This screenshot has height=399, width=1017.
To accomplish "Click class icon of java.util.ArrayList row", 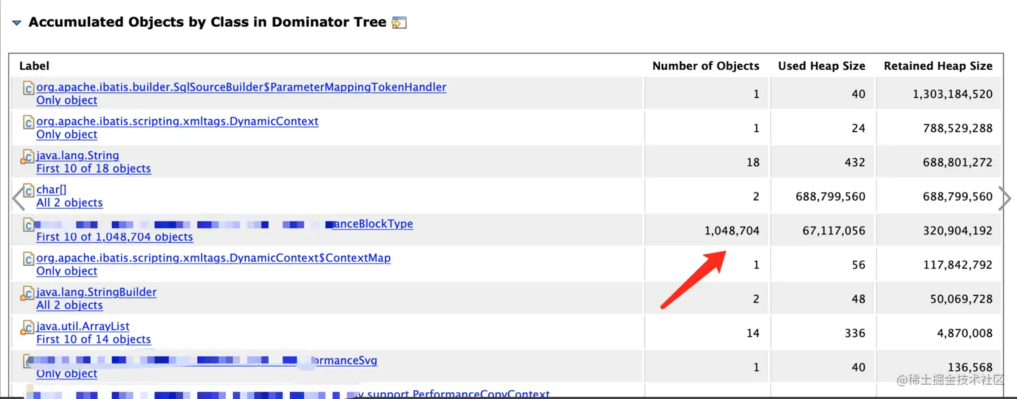I will pos(28,328).
